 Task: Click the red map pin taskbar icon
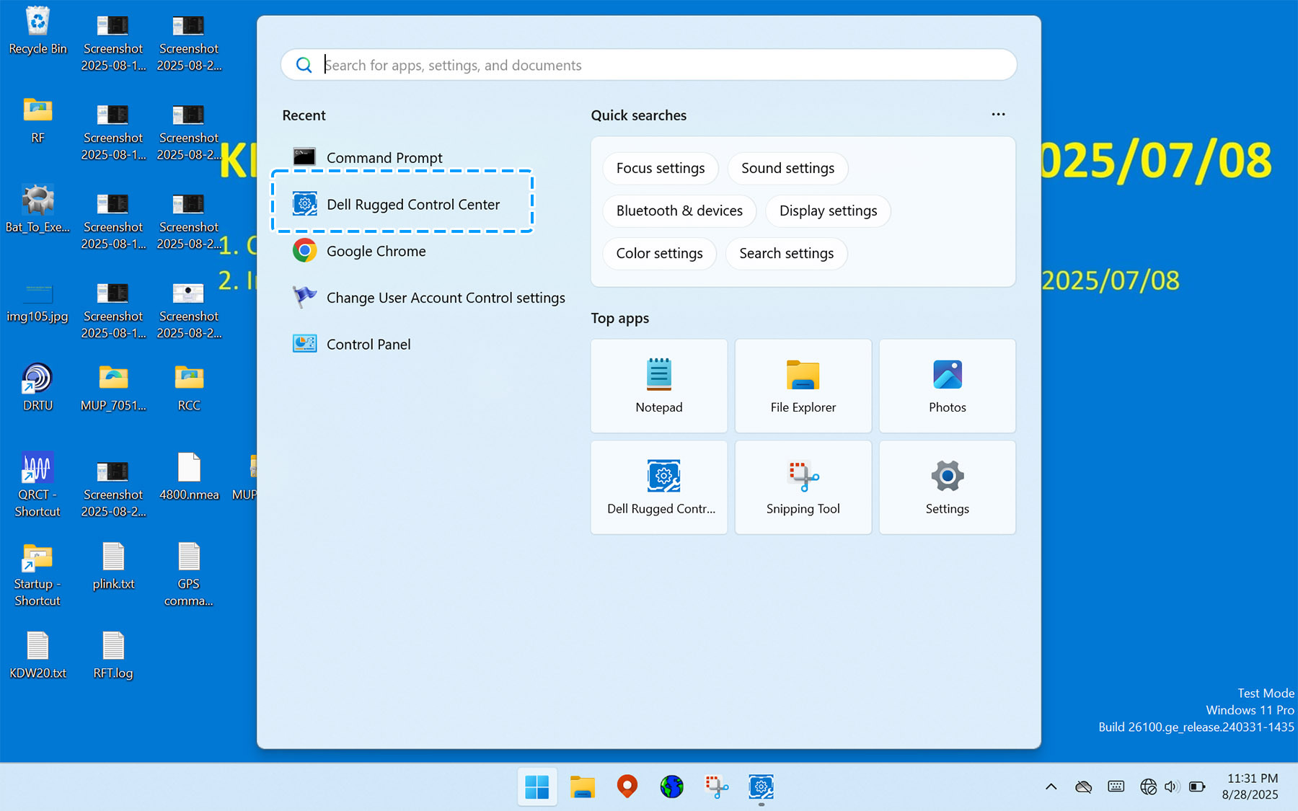click(x=627, y=786)
